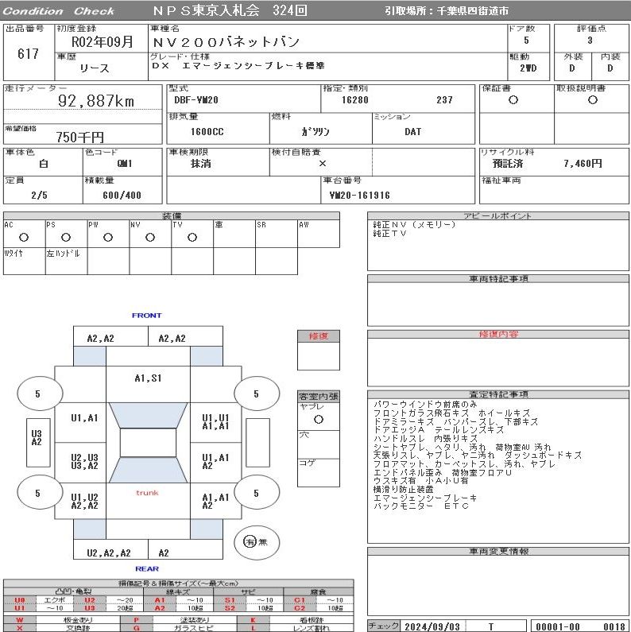Select the chassis number VM20-161916
The width and height of the screenshot is (631, 632).
click(x=359, y=196)
